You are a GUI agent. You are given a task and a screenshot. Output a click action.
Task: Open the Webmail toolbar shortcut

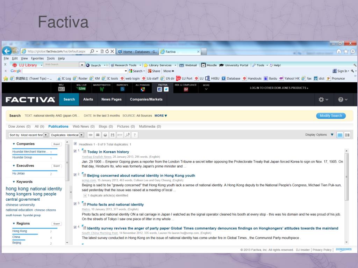coord(188,65)
